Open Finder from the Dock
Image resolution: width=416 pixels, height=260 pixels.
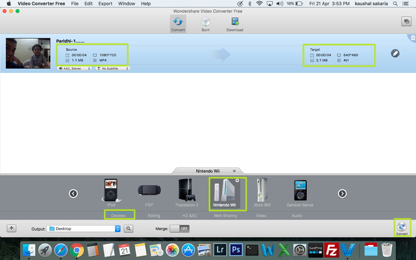(29, 250)
